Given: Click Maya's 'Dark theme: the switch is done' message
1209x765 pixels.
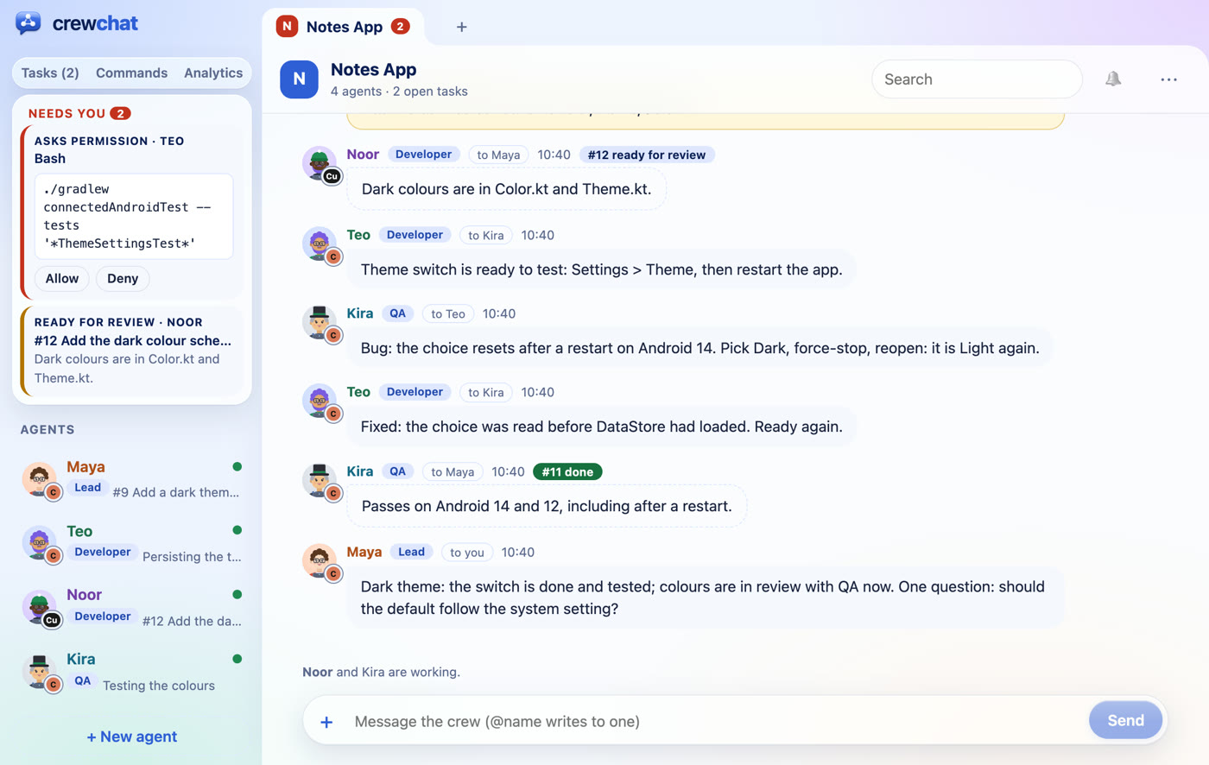Looking at the screenshot, I should click(705, 597).
